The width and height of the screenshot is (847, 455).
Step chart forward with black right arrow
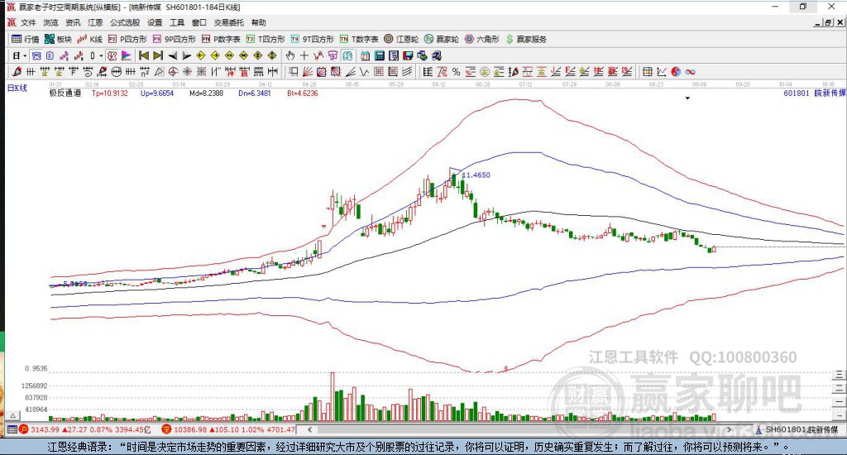(186, 55)
